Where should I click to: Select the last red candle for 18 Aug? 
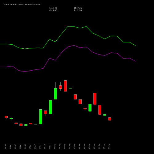(110, 119)
